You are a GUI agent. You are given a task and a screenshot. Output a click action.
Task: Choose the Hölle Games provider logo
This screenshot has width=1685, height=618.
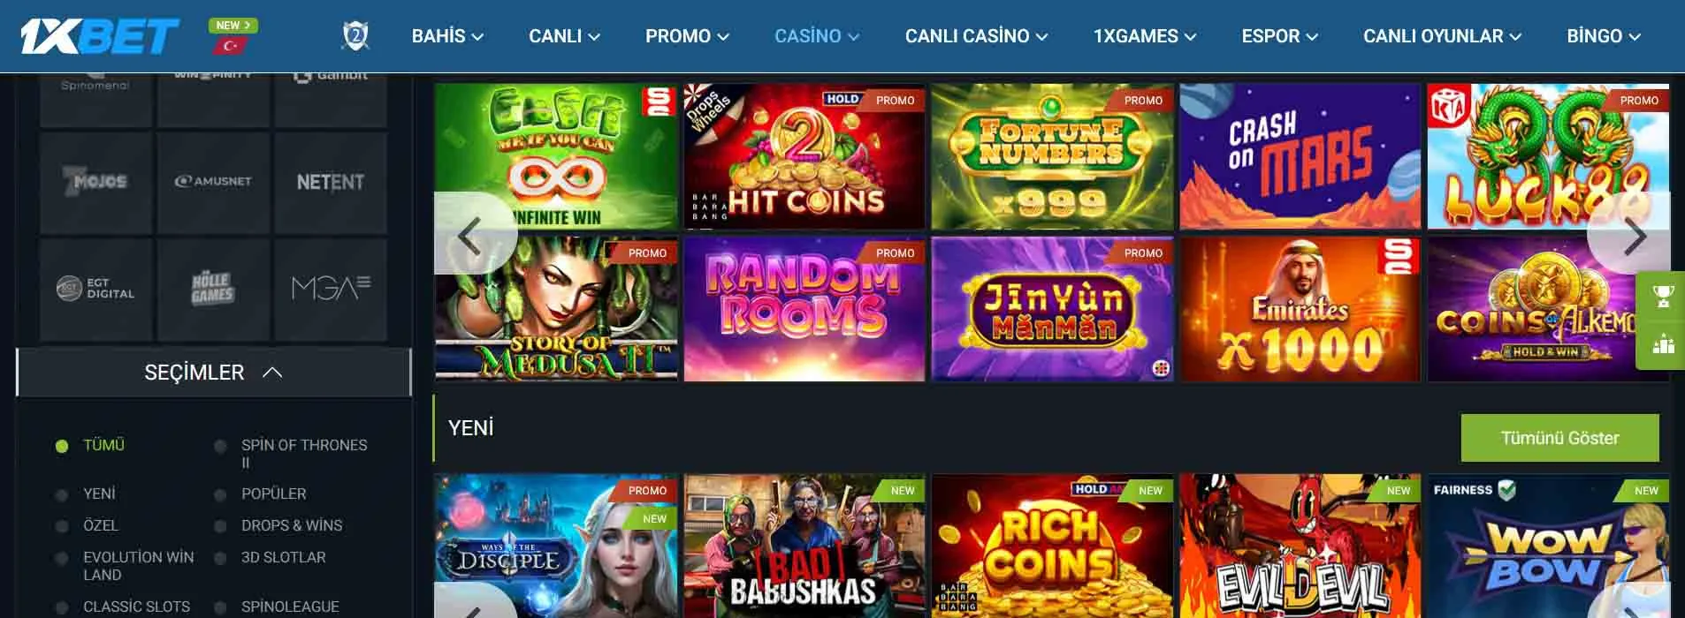pos(213,289)
